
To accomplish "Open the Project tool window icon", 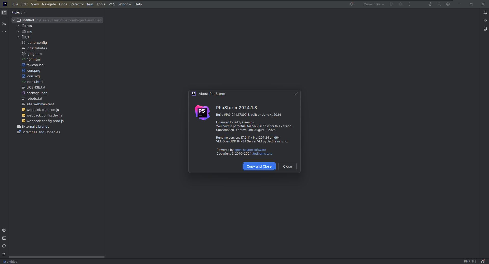I will pos(4,12).
